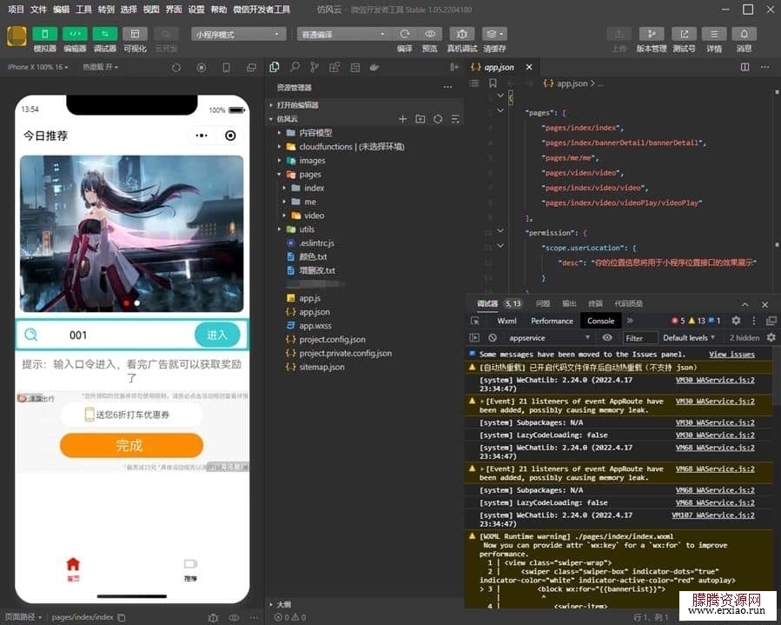Image resolution: width=781 pixels, height=625 pixels.
Task: Open the 小程序模式 mode dropdown
Action: pos(239,34)
